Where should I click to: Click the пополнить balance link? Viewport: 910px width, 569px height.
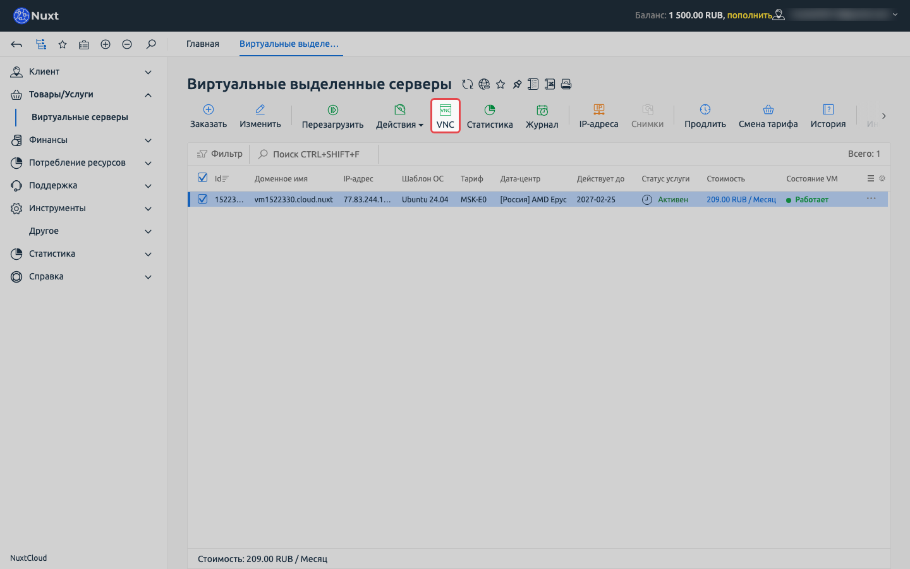click(x=749, y=15)
